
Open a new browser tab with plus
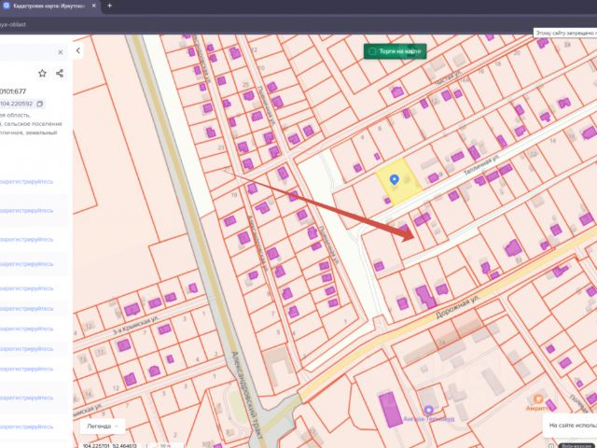(110, 6)
